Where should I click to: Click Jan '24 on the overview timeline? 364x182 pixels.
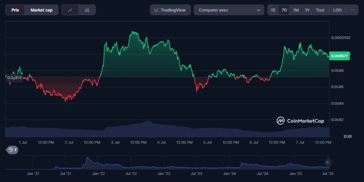[230, 173]
